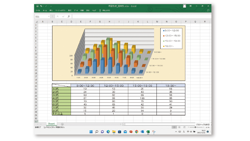Click the zoom slider handle
The height and width of the screenshot is (141, 250).
click(195, 127)
